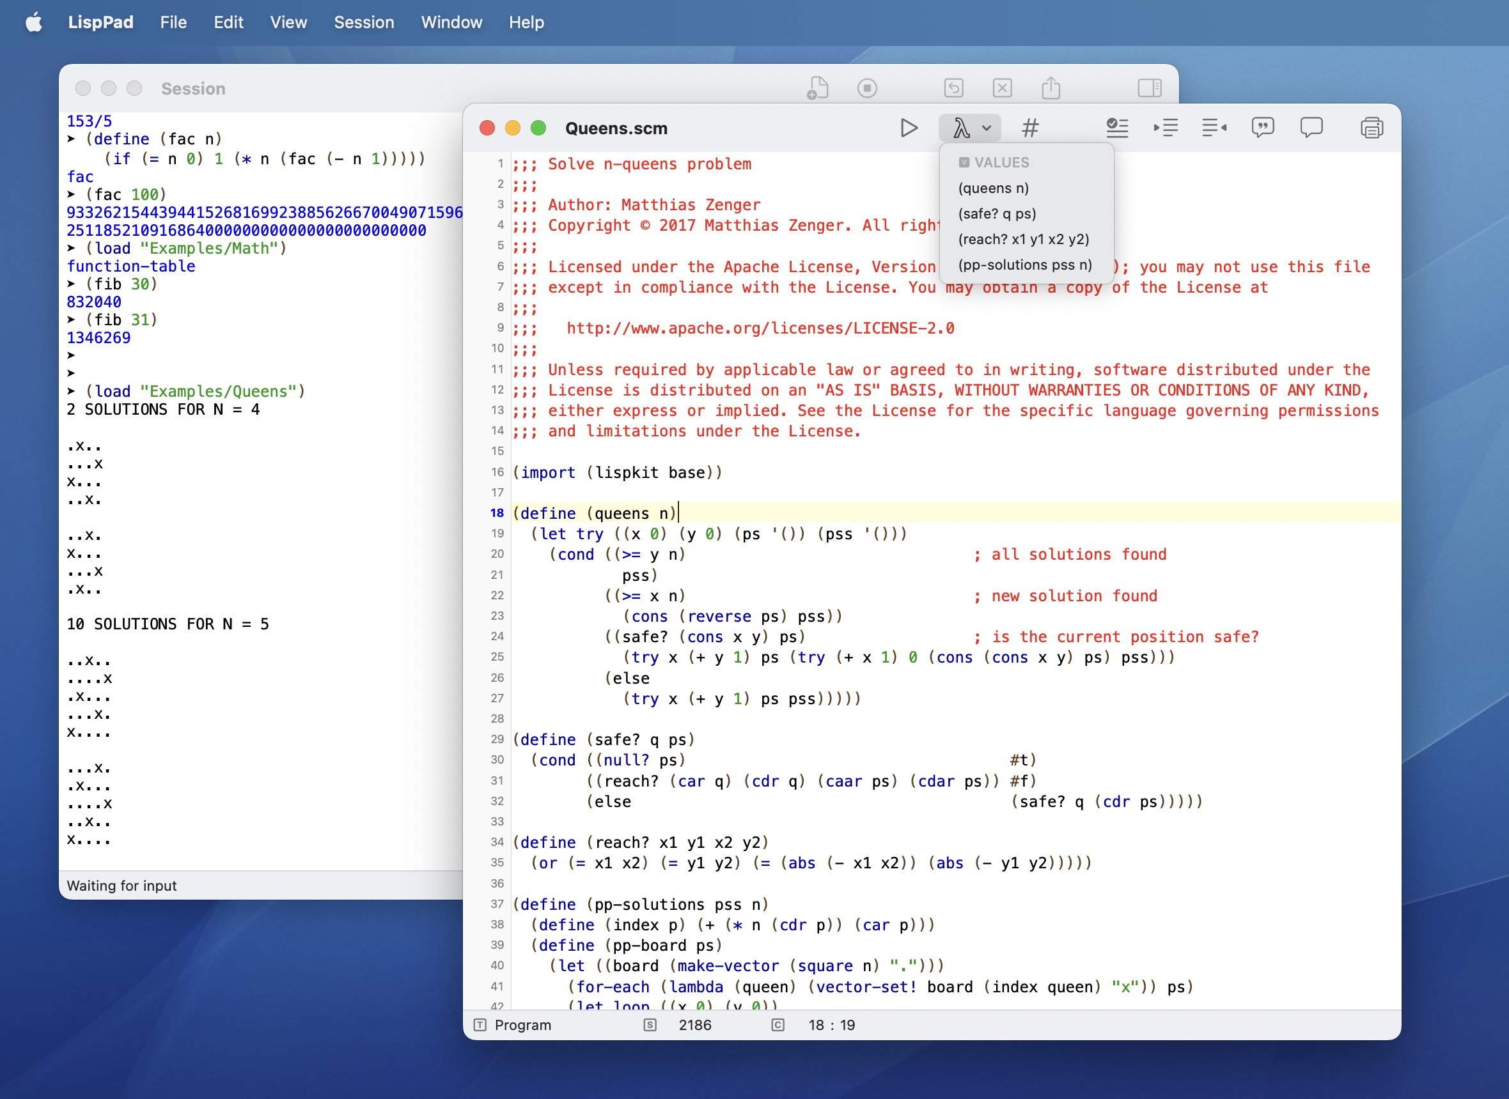Click the clear console X icon in Session

[x=1002, y=88]
